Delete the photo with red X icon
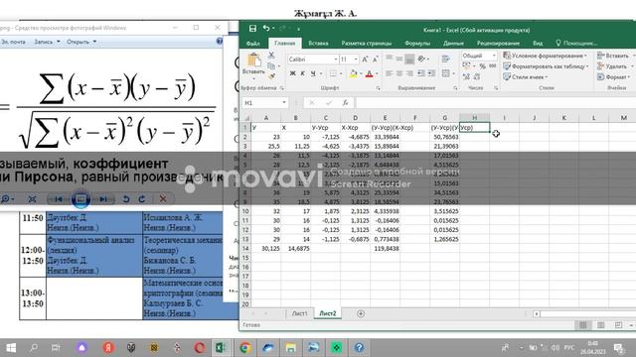This screenshot has width=636, height=357. (x=163, y=198)
